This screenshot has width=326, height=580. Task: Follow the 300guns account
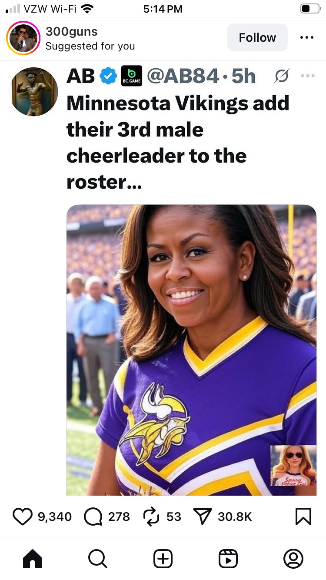[257, 38]
